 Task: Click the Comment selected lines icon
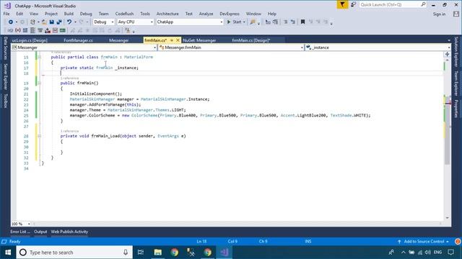(285, 22)
